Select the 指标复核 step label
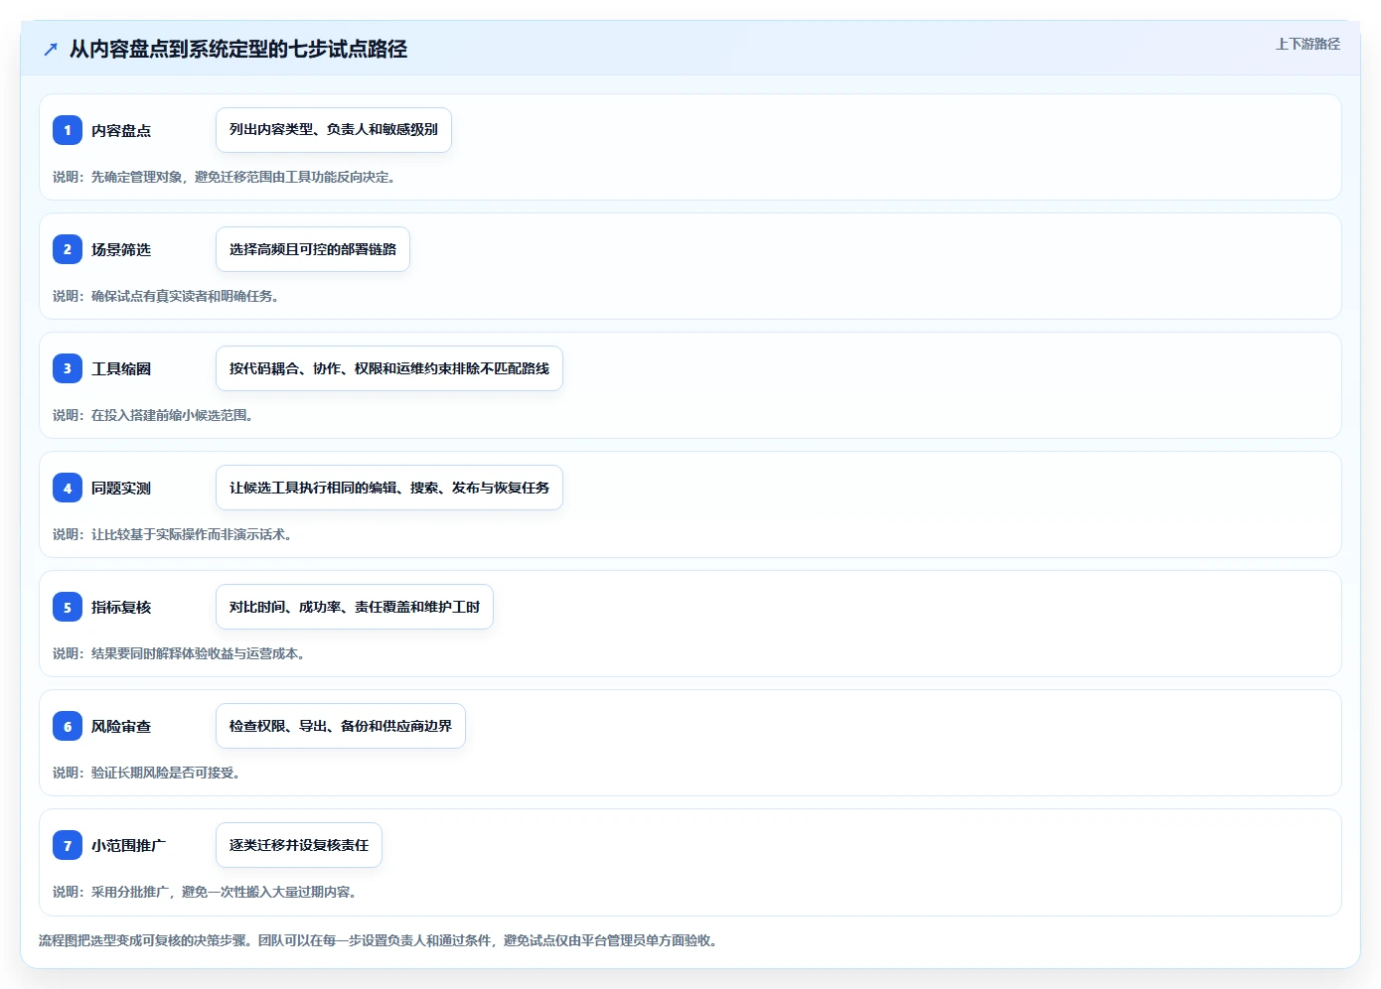This screenshot has width=1381, height=989. pyautogui.click(x=121, y=607)
